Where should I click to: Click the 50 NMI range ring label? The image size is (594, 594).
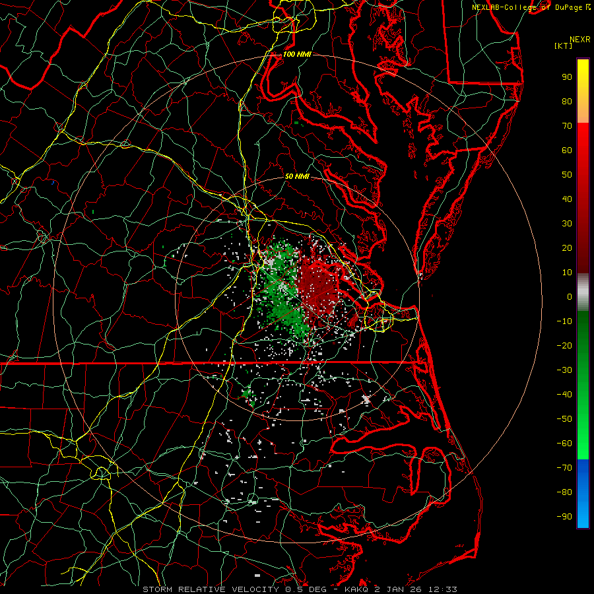point(297,176)
